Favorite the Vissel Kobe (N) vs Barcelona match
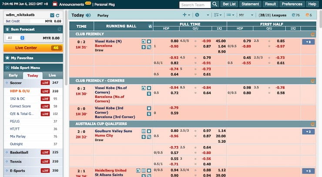Screen dimensions: 322x177 click(x=149, y=41)
